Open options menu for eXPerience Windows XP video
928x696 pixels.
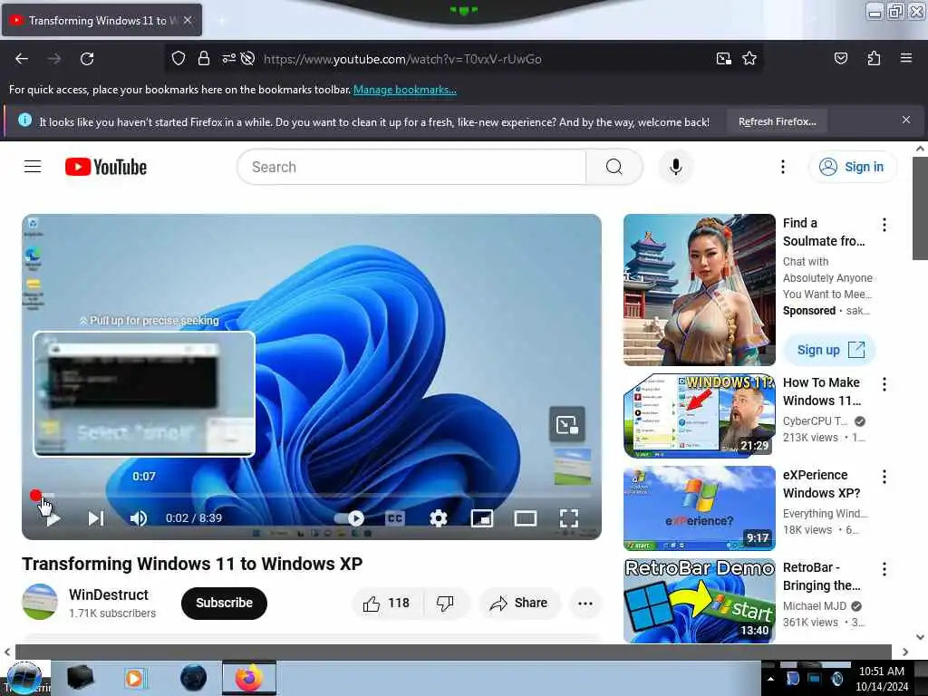point(884,477)
